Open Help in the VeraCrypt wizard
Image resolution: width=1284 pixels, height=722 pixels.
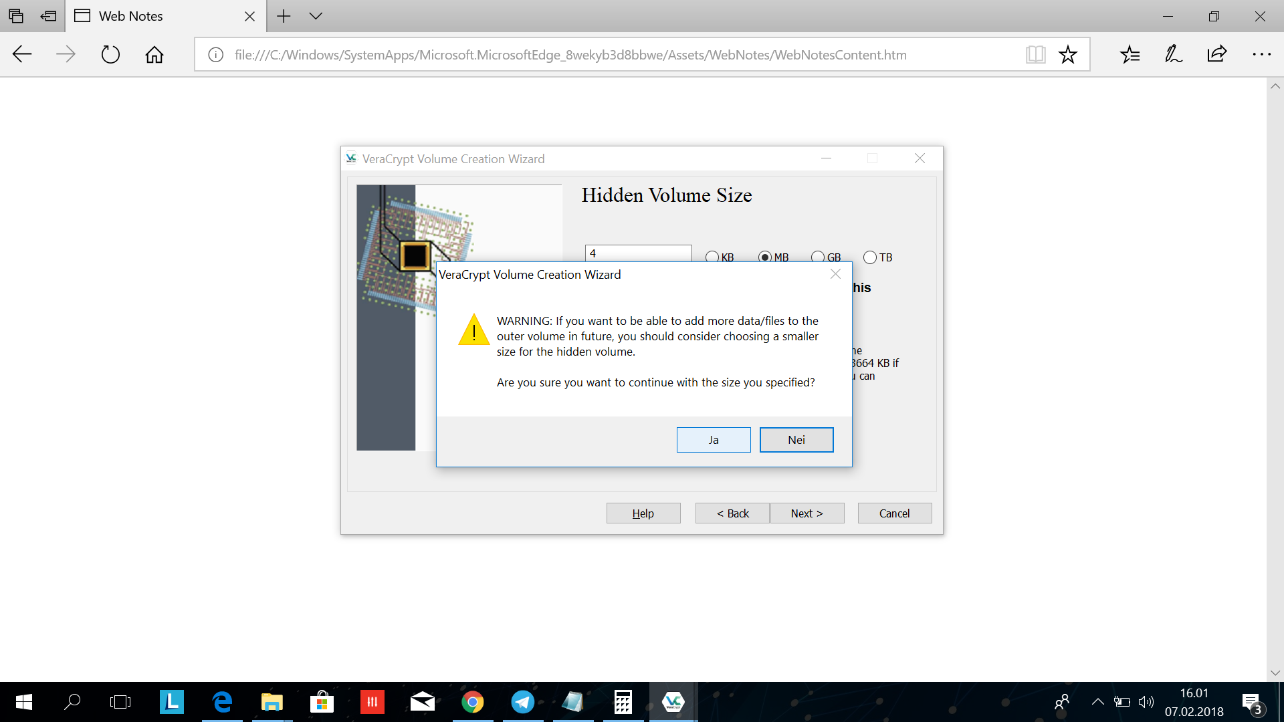(643, 513)
